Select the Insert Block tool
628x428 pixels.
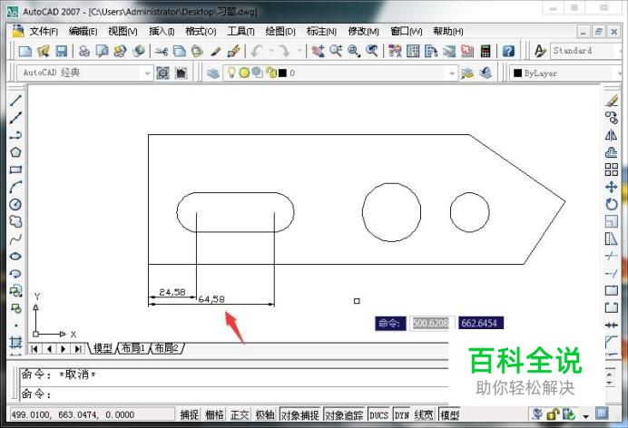tap(15, 291)
